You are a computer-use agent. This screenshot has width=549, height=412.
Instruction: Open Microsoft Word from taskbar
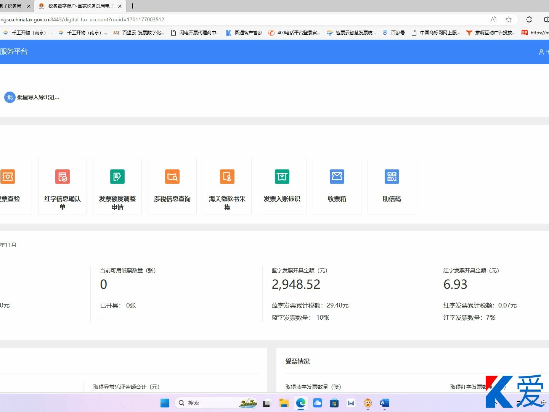(x=385, y=403)
